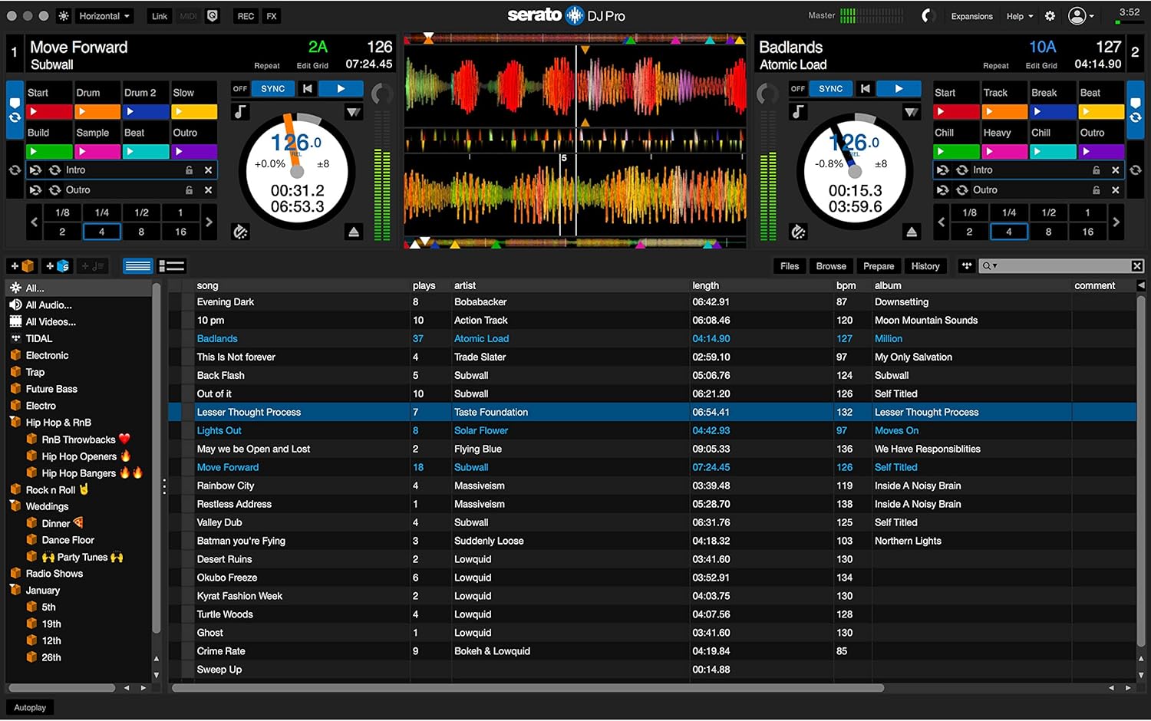The height and width of the screenshot is (721, 1151).
Task: Switch to the Prepare panel
Action: 878,266
